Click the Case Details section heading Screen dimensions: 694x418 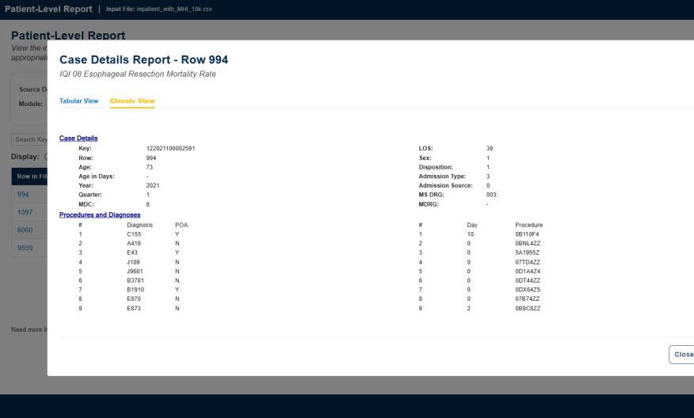(x=78, y=139)
